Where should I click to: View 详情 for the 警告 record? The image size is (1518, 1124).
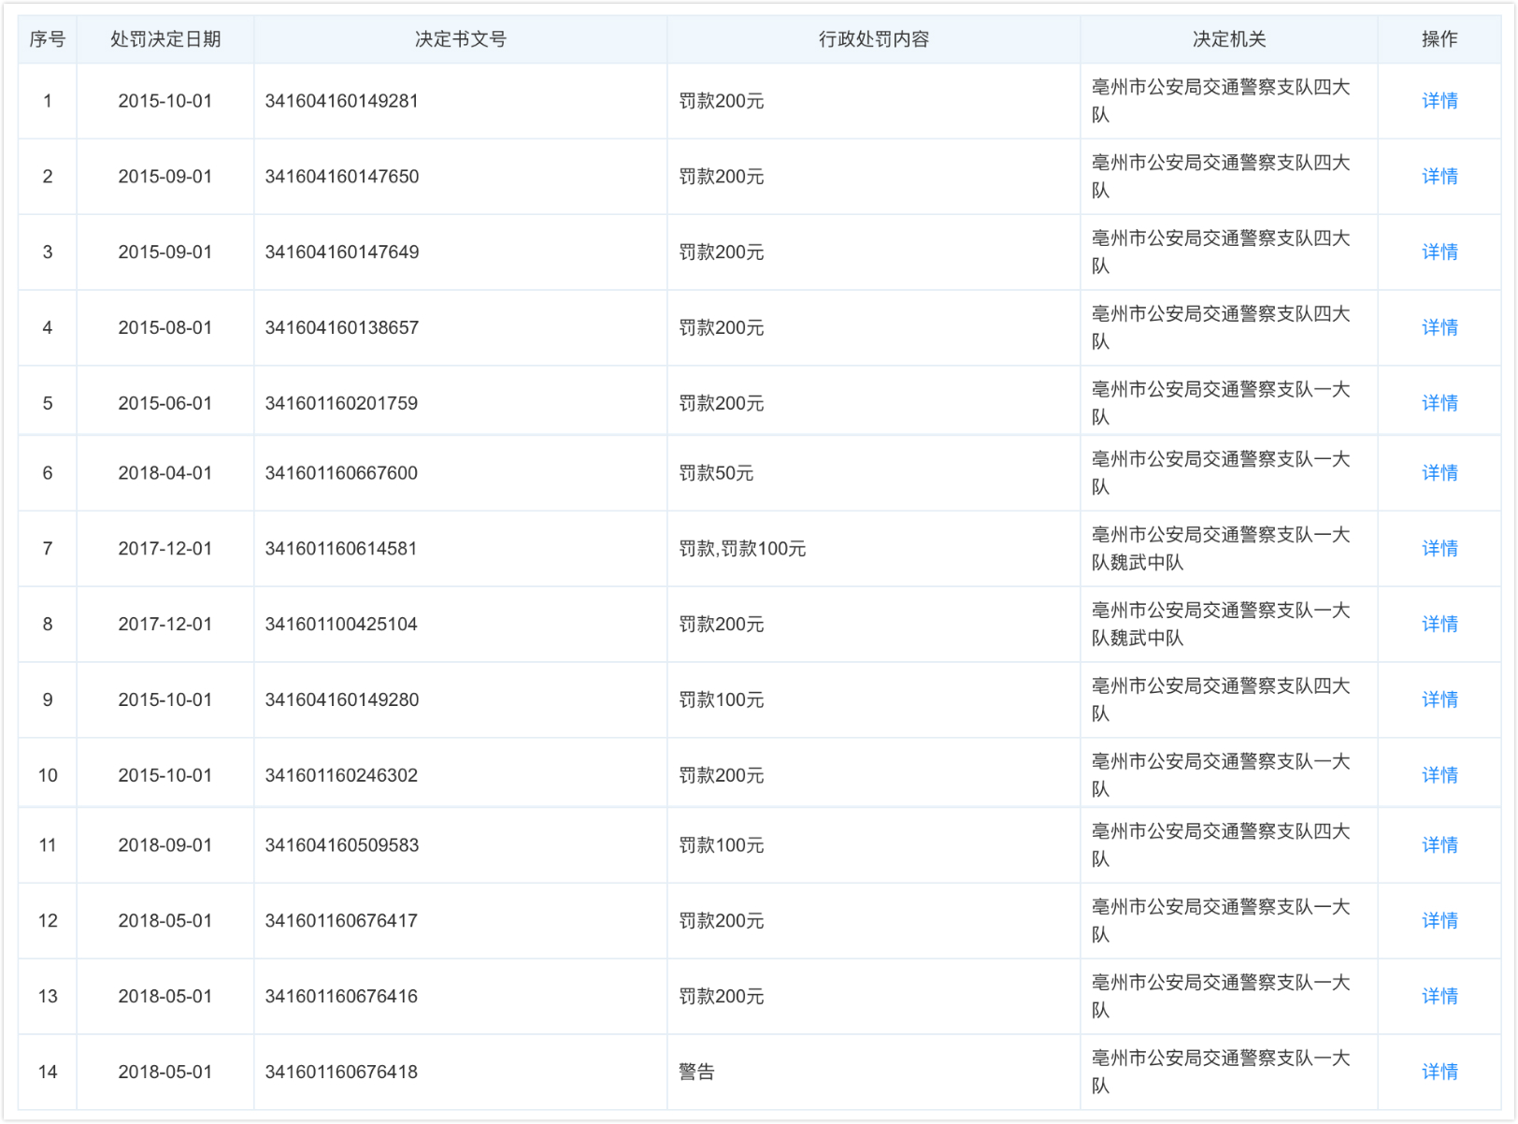click(1439, 1073)
